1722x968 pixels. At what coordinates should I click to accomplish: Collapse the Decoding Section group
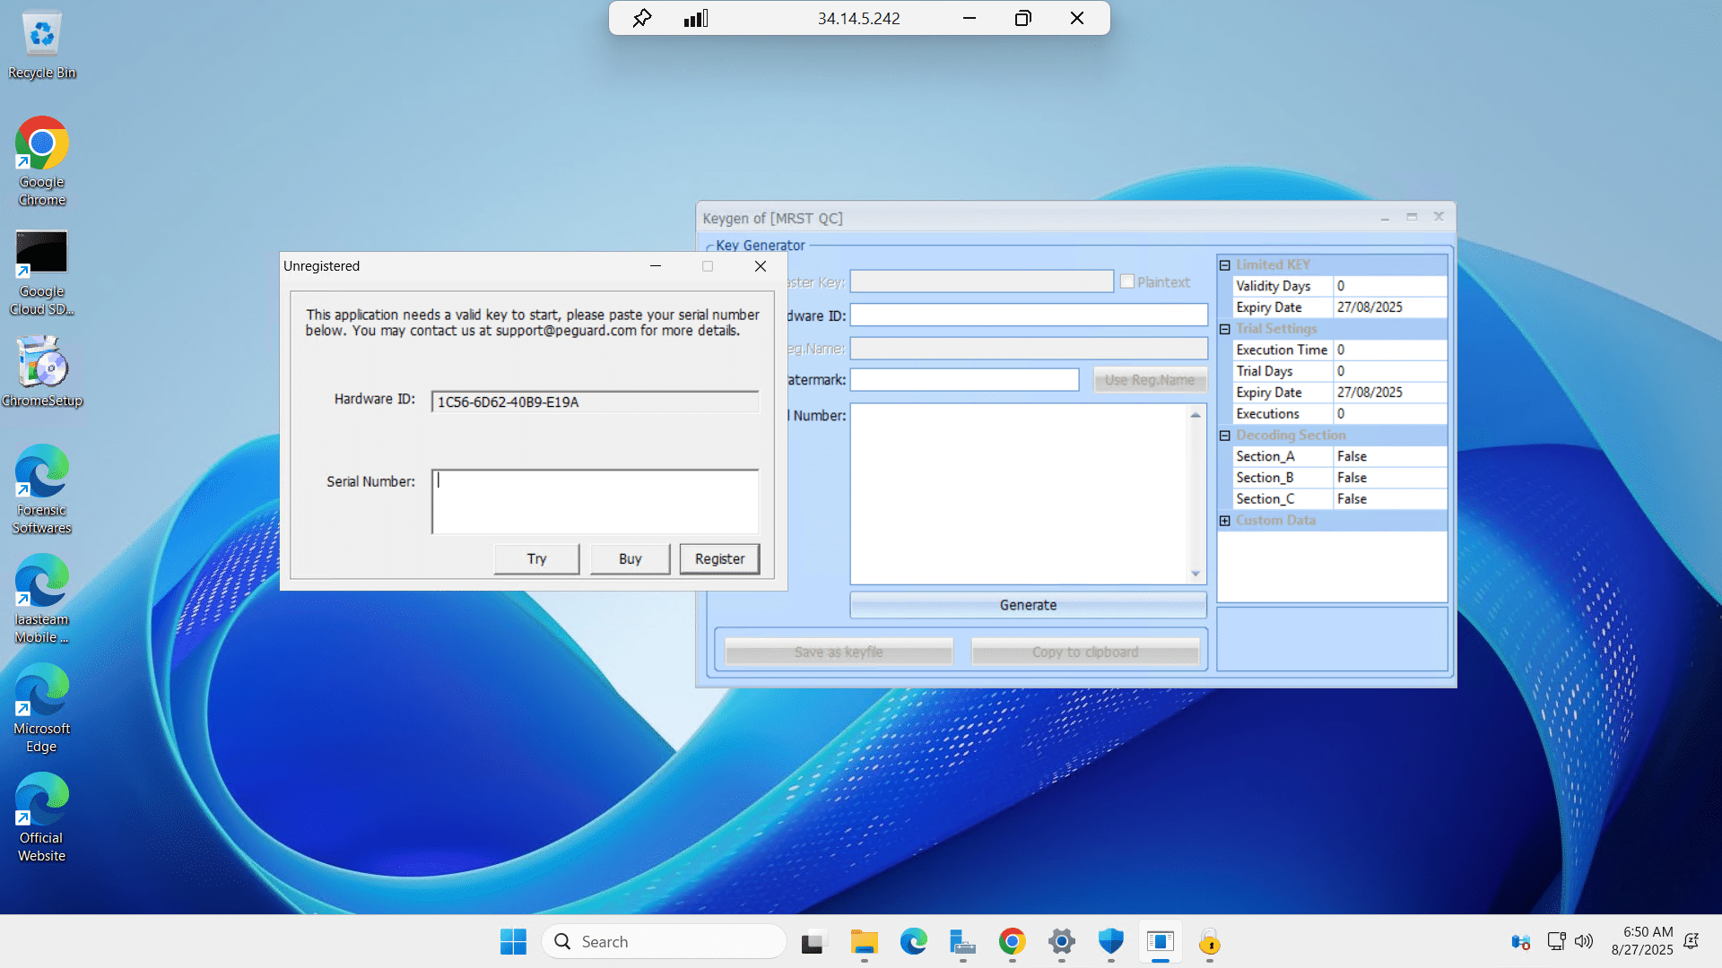[1224, 436]
